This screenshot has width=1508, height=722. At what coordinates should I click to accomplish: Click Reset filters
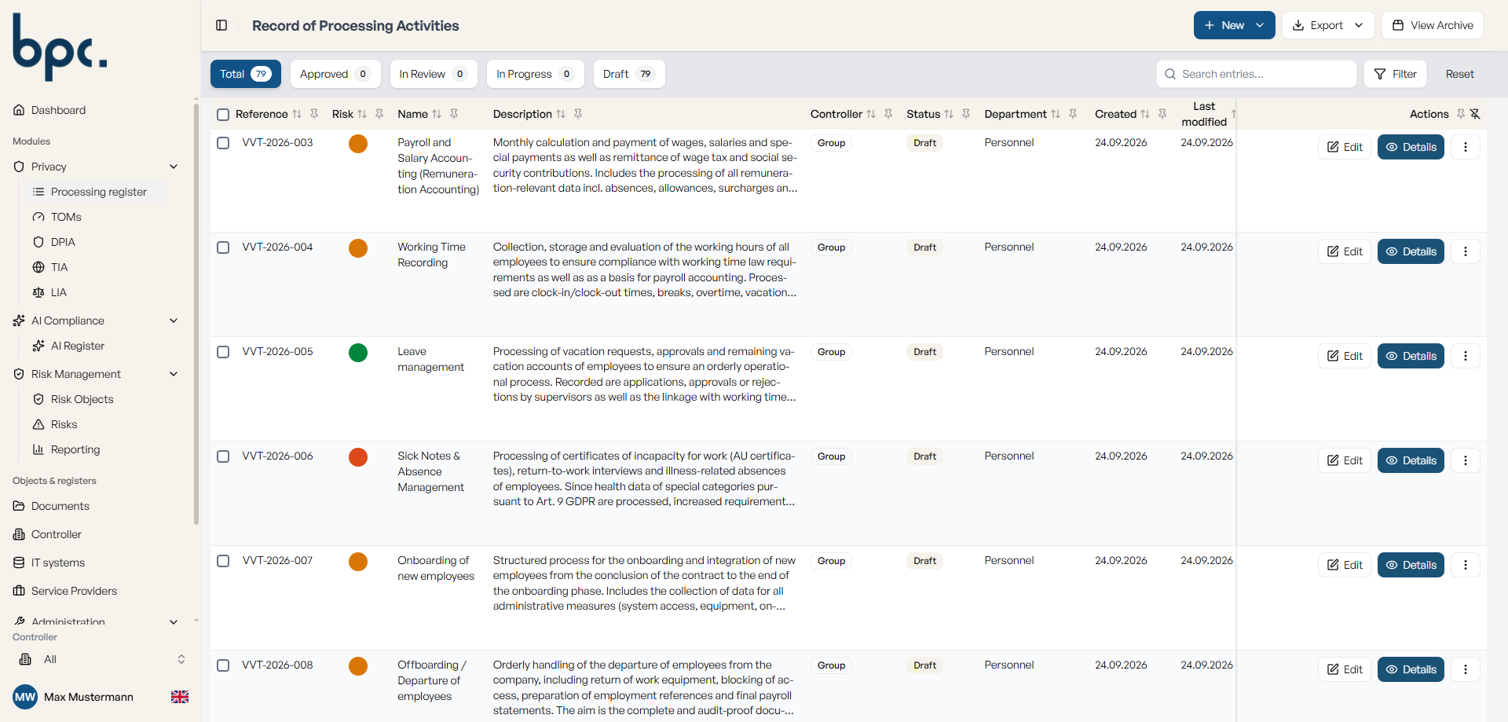point(1460,74)
